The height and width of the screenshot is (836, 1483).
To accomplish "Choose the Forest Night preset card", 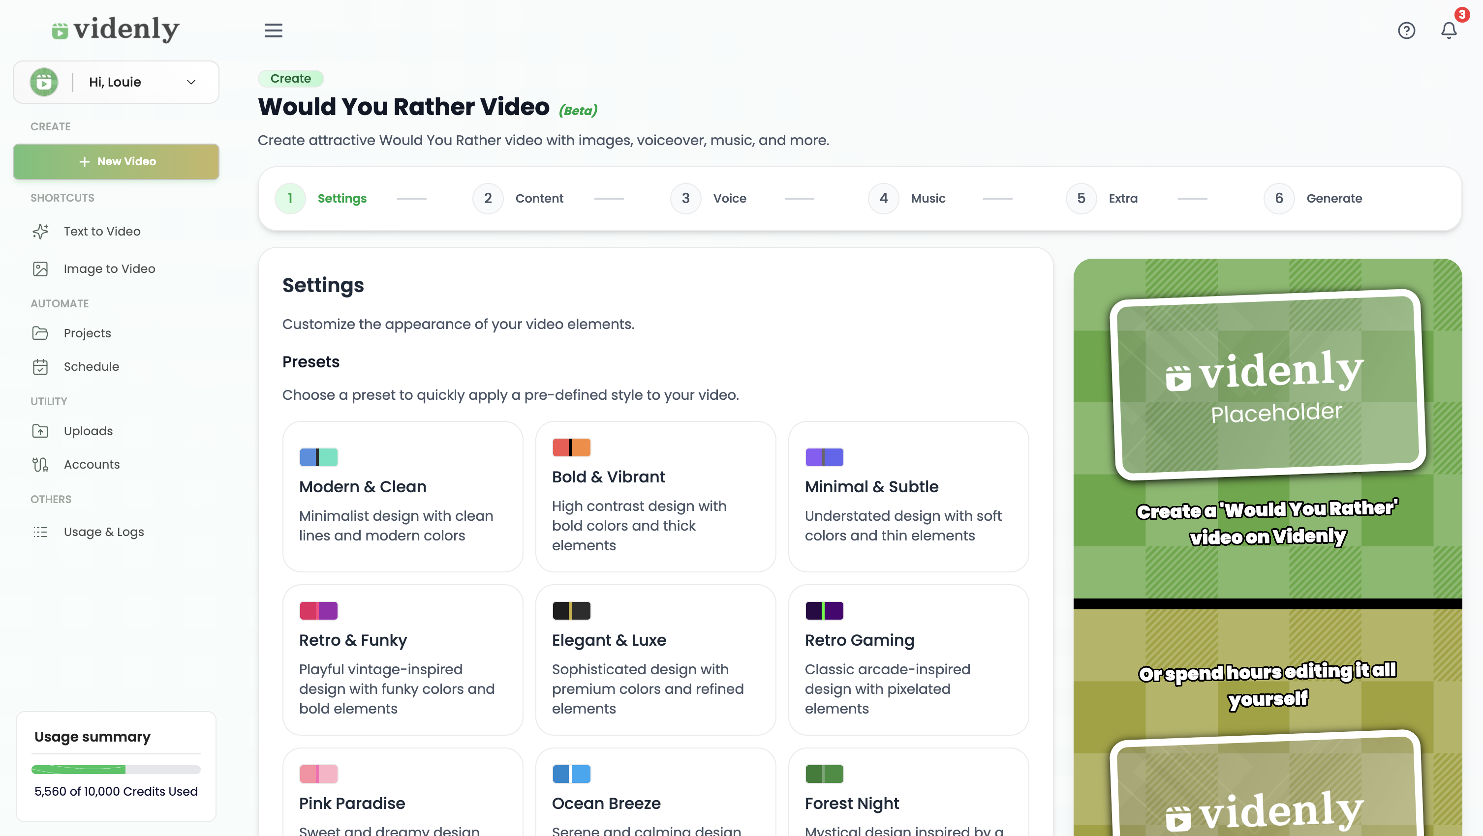I will coord(908,792).
